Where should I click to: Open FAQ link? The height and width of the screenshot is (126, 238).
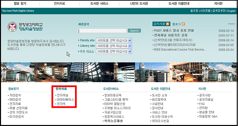point(202,104)
